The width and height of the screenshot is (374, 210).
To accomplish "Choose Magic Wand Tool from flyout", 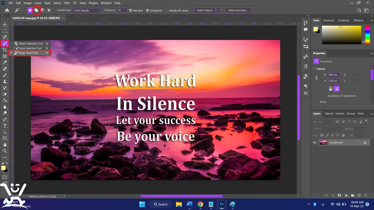I will [x=29, y=53].
